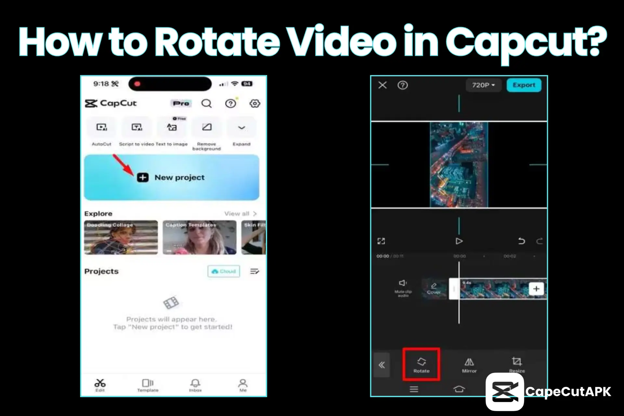Image resolution: width=624 pixels, height=416 pixels.
Task: Tap the Android home navigation icon
Action: pos(459,389)
